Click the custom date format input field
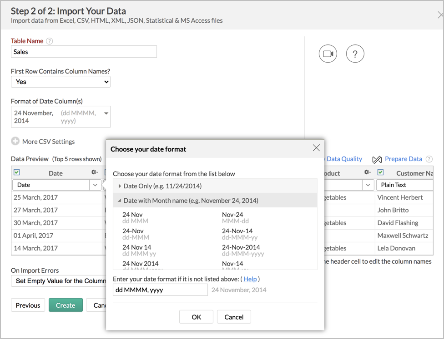 (x=160, y=290)
